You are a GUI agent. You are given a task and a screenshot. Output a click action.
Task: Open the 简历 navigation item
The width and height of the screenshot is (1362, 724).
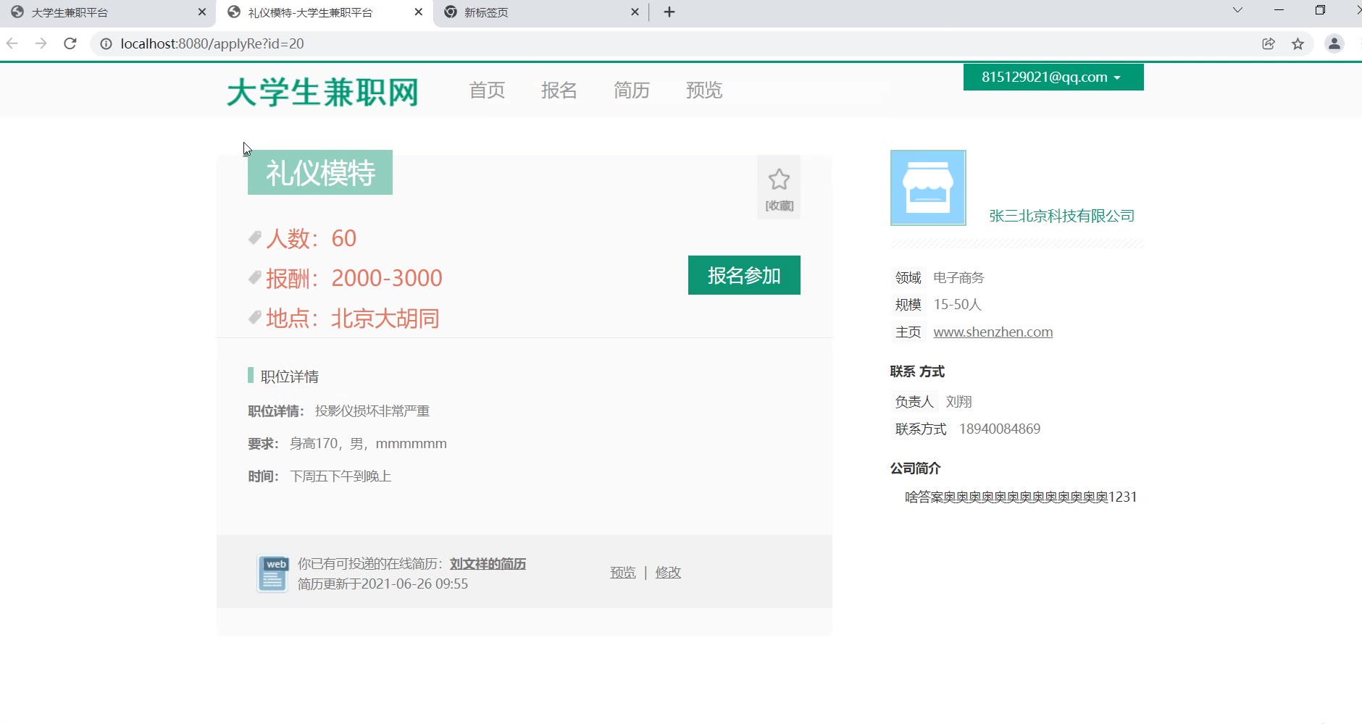[x=631, y=90]
